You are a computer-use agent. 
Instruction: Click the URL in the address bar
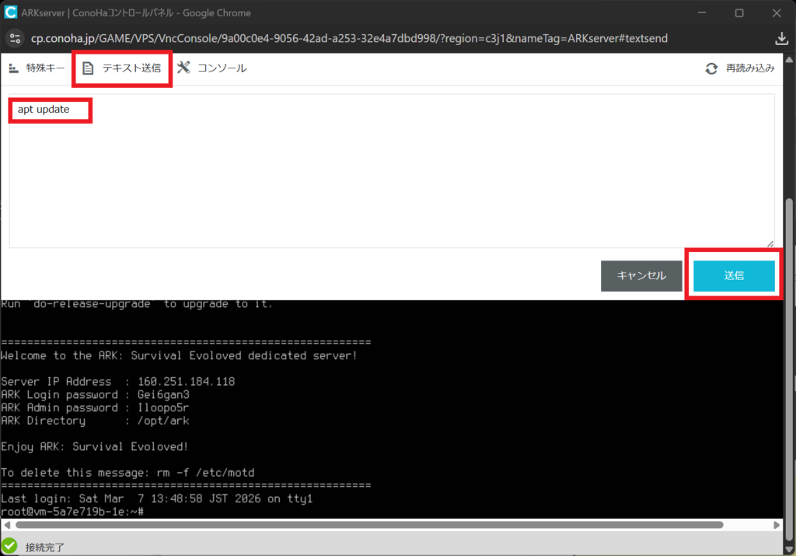350,38
